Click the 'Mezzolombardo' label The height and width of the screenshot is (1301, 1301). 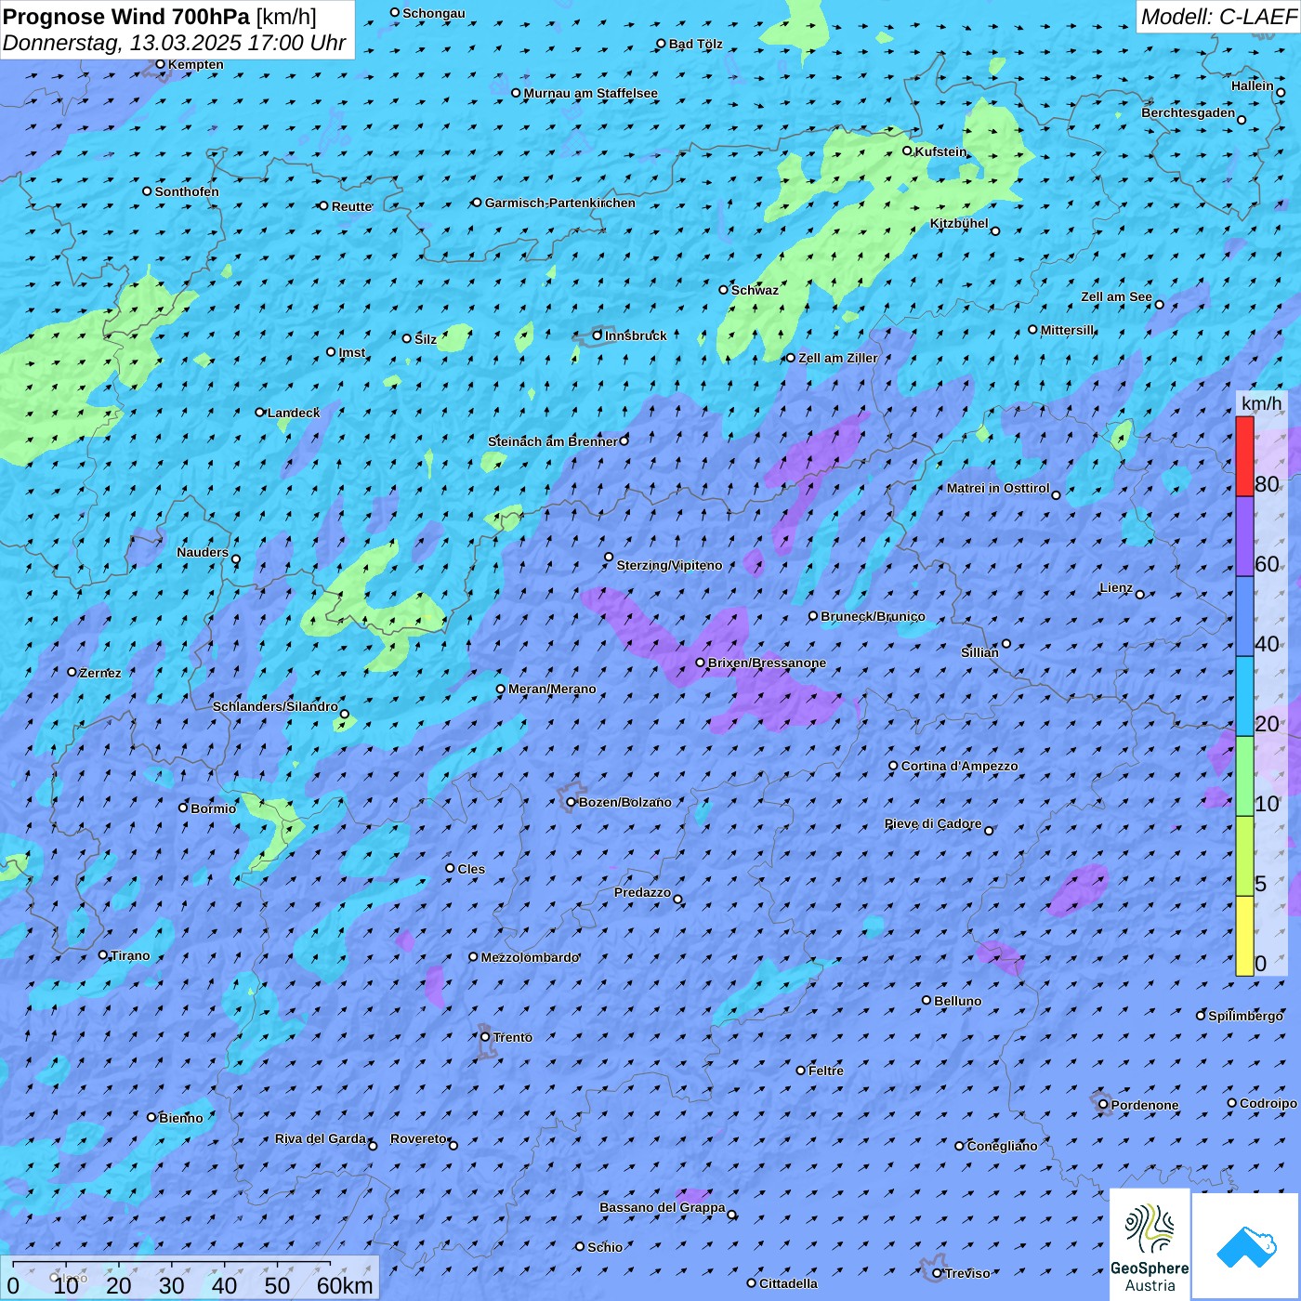click(531, 957)
